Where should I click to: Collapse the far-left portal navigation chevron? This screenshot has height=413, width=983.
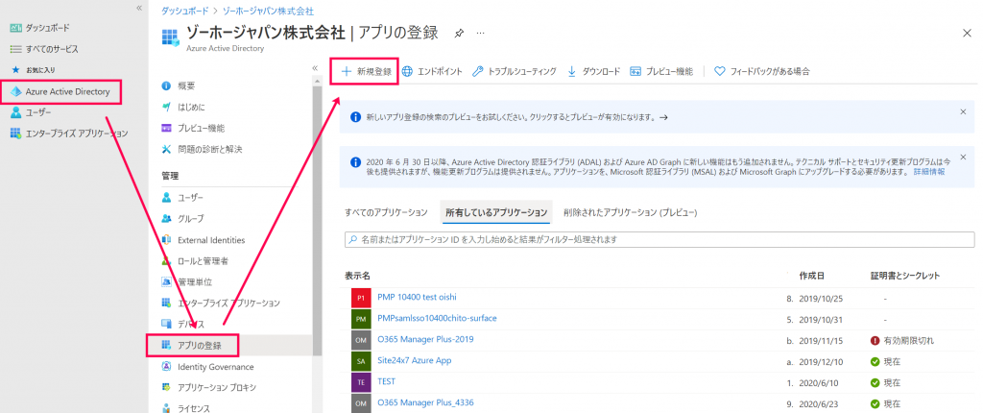tap(138, 8)
